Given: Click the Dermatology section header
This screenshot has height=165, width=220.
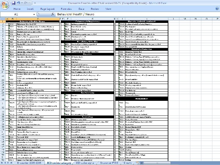Looking at the screenshot, I should 142,99.
